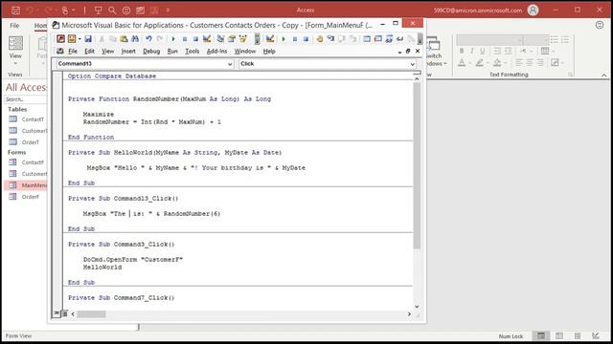Click the 'DoCmd.OpenForm' code line

133,259
